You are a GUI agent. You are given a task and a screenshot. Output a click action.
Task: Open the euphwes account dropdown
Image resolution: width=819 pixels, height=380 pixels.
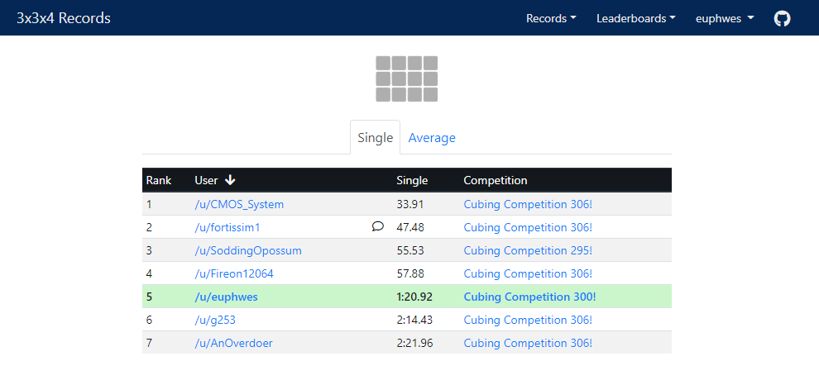[725, 18]
